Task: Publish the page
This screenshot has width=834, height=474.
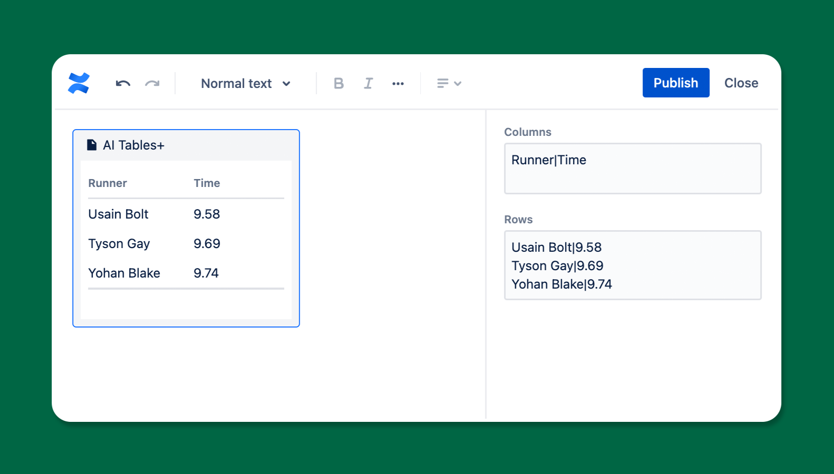Action: pos(675,83)
